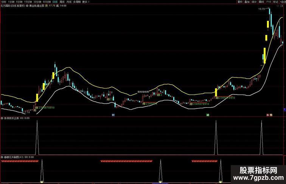Expand 涨停抓妖正版 indicator panel menu
286x184 pixels.
click(x=2, y=118)
